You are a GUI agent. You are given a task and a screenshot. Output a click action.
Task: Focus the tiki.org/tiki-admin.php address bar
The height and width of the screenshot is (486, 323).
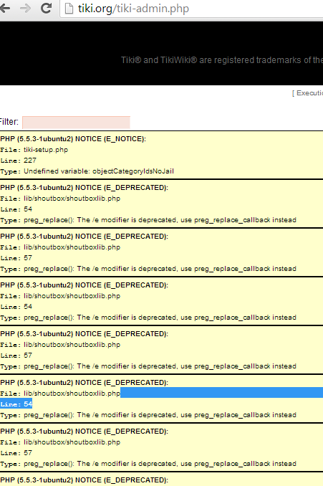[133, 9]
